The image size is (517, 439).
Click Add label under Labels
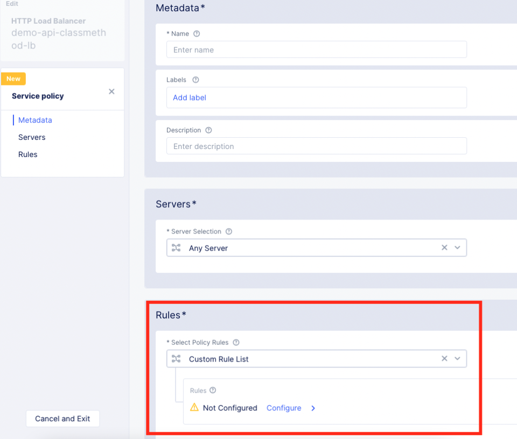coord(190,97)
